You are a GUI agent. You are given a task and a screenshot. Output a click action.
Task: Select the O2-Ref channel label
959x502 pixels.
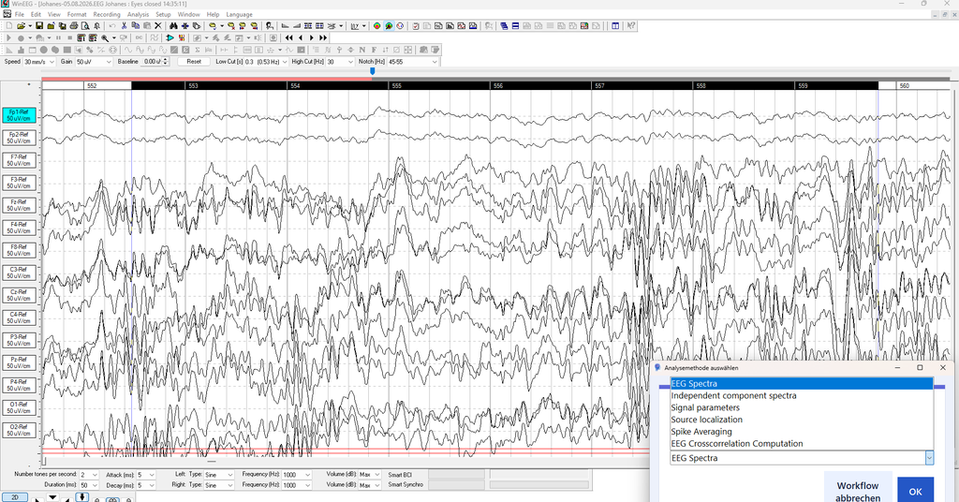click(x=19, y=430)
